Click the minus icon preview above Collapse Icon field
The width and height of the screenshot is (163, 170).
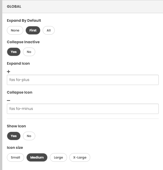click(9, 100)
